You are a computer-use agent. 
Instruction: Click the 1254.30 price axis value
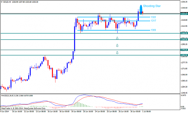tap(184, 87)
